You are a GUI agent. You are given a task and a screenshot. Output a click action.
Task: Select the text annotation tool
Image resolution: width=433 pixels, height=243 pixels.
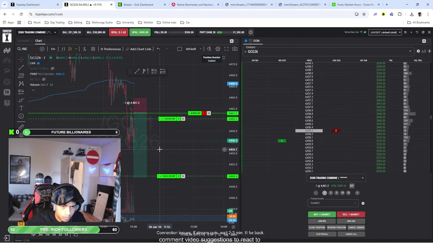point(21,108)
